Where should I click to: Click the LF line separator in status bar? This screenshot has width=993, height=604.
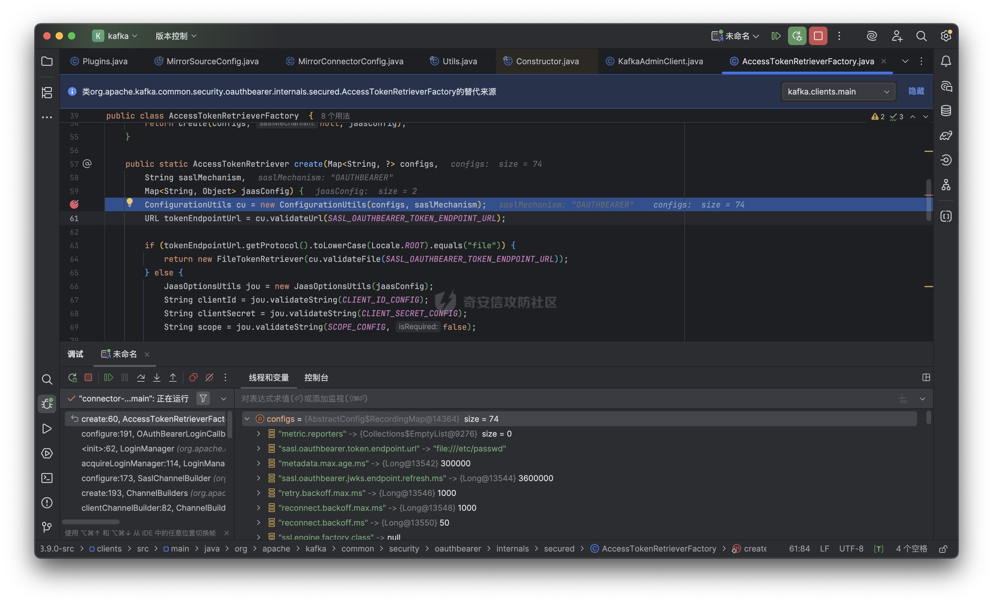coord(824,549)
